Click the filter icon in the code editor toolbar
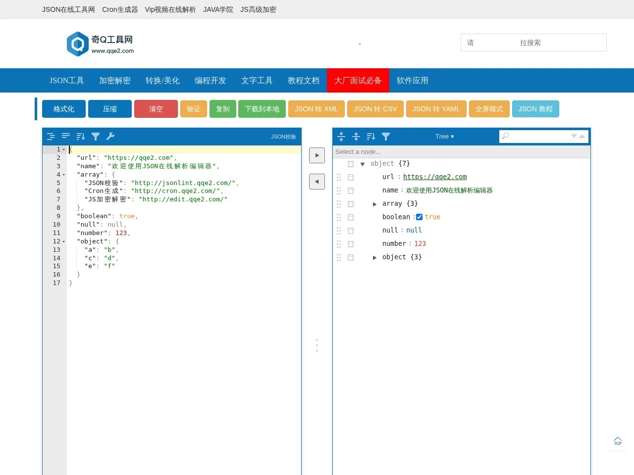This screenshot has width=634, height=475. coord(96,137)
